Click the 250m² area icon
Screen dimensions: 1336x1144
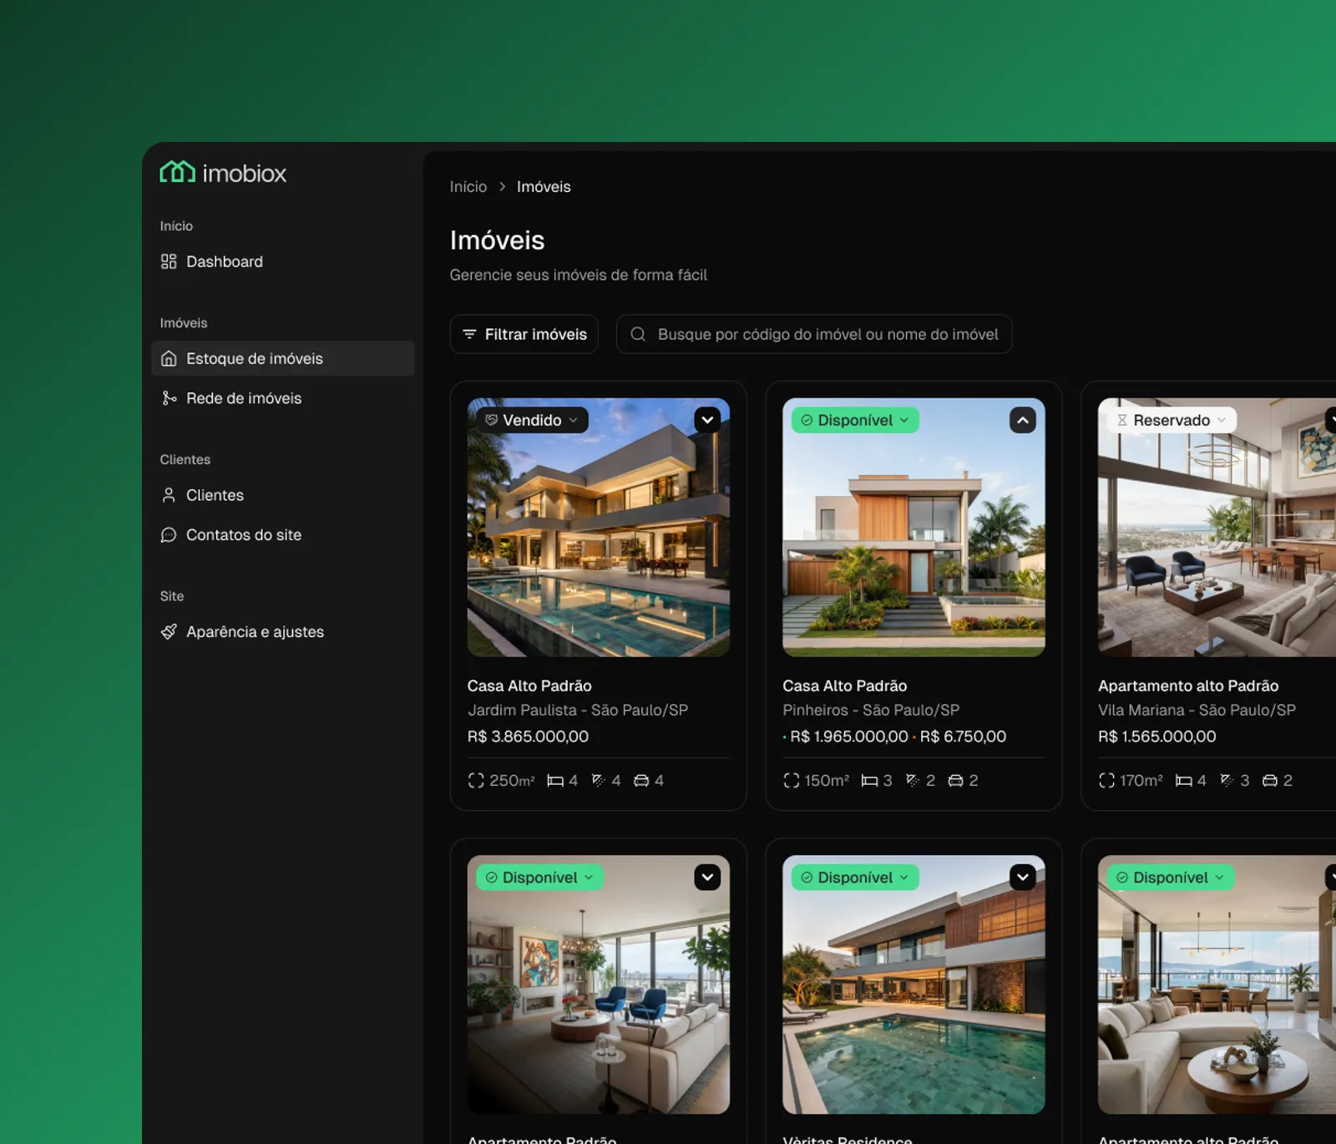[476, 781]
